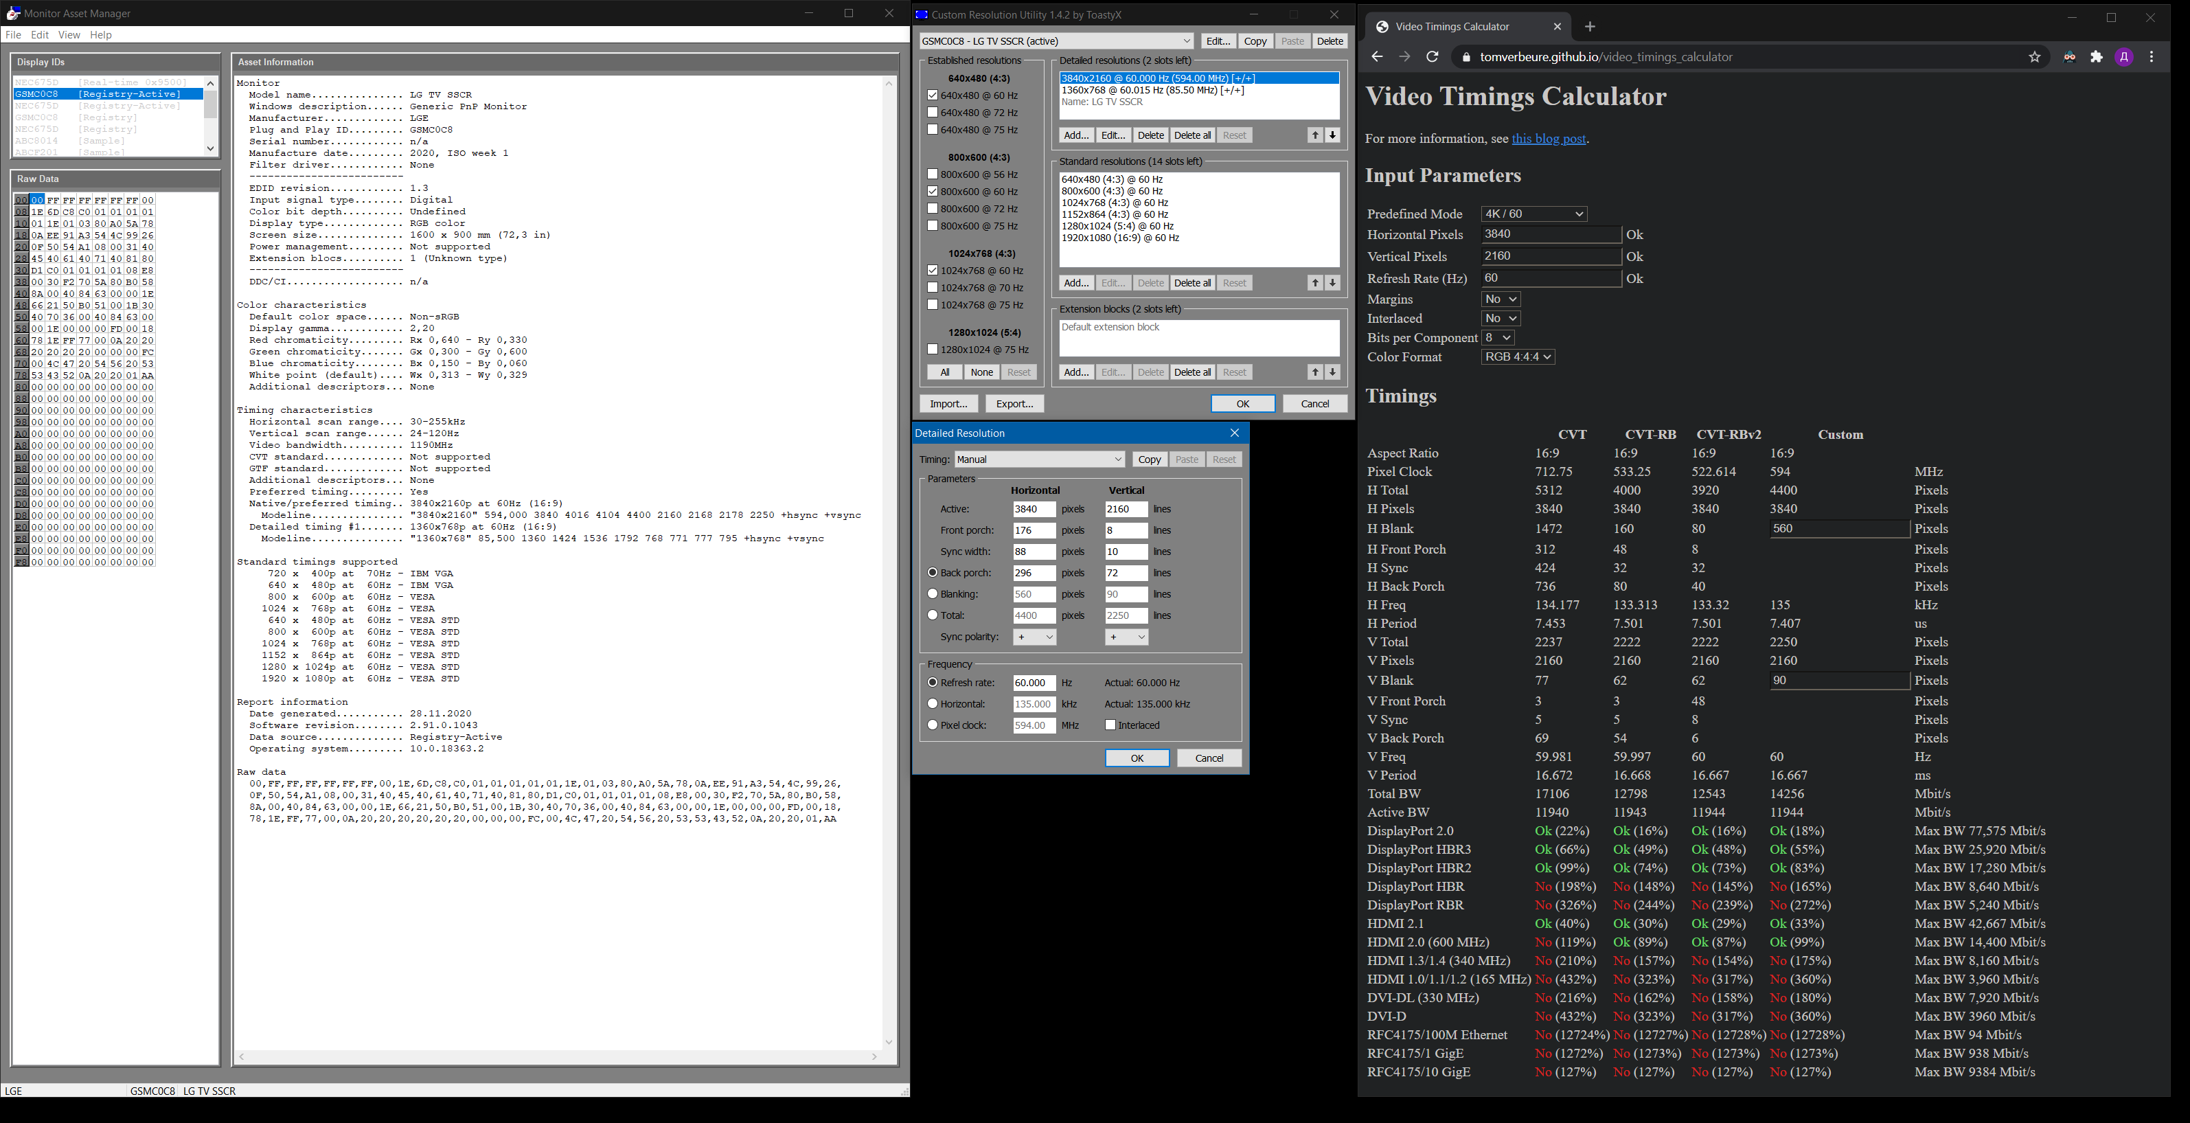Image resolution: width=2190 pixels, height=1123 pixels.
Task: Reload the Video Timings Calculator page
Action: pyautogui.click(x=1432, y=57)
